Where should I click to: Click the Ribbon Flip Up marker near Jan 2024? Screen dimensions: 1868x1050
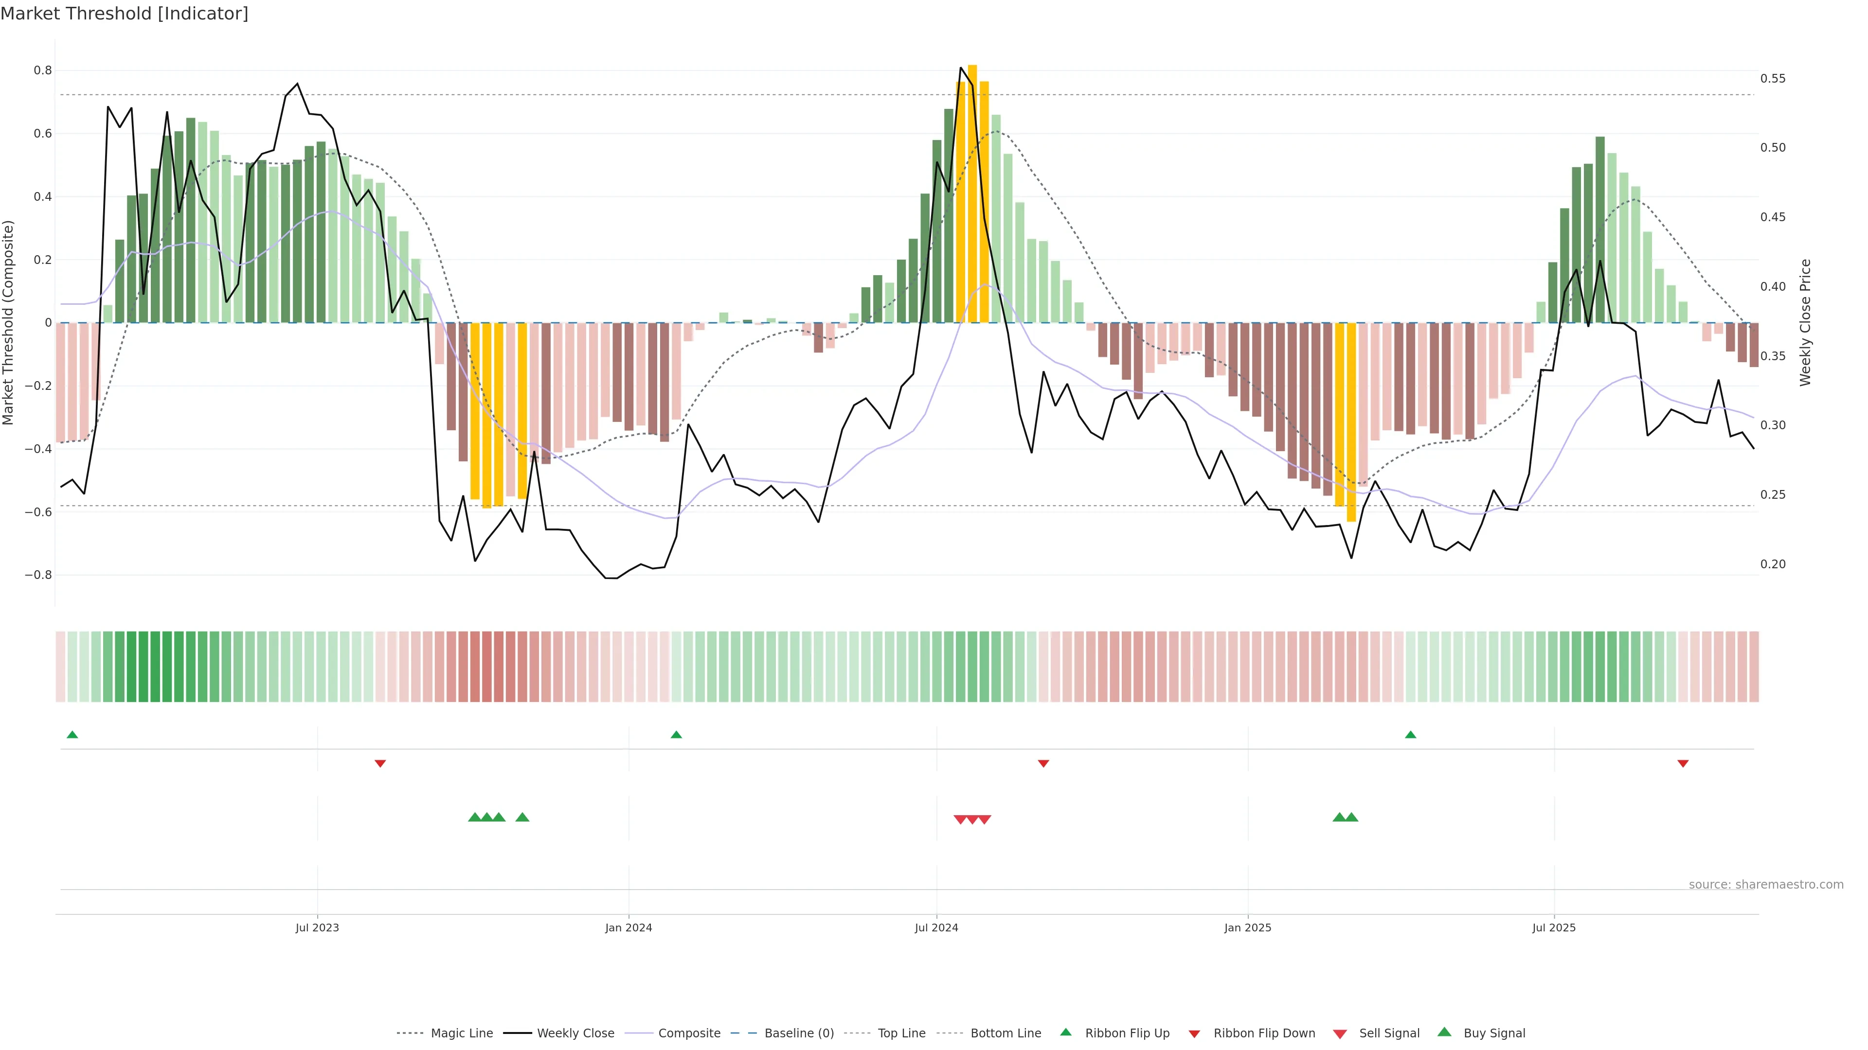(x=676, y=735)
